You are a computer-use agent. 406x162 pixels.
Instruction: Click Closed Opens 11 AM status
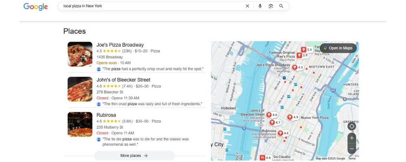pos(115,133)
